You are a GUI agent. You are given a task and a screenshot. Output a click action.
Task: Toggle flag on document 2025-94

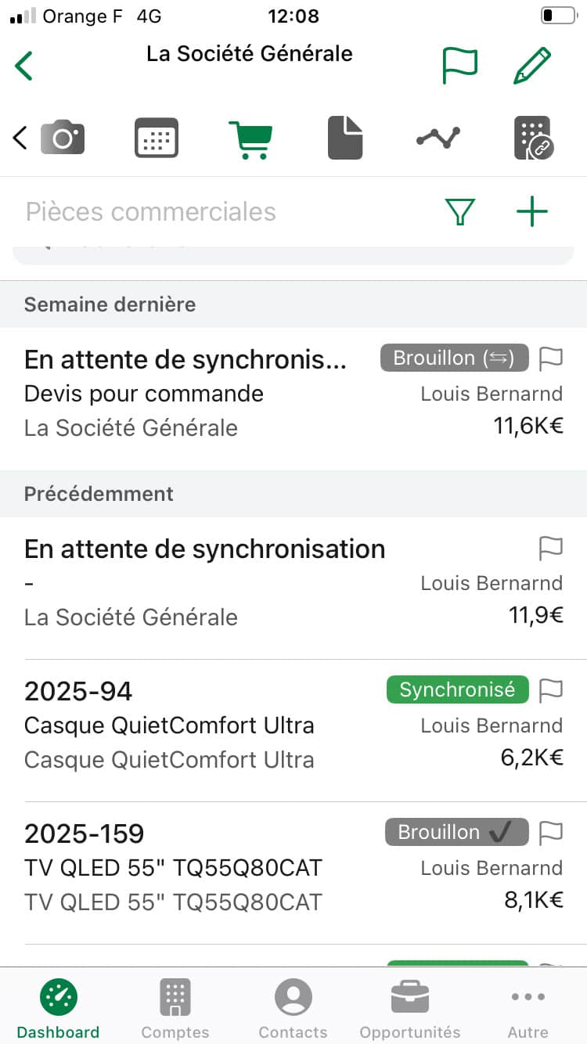coord(552,689)
